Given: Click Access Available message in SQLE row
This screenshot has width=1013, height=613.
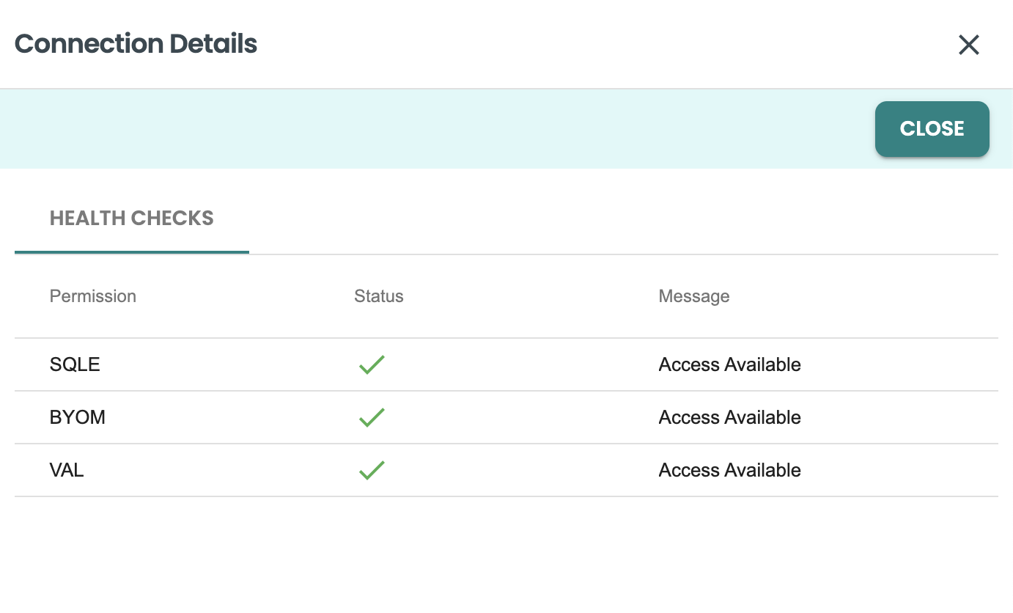Looking at the screenshot, I should tap(730, 364).
